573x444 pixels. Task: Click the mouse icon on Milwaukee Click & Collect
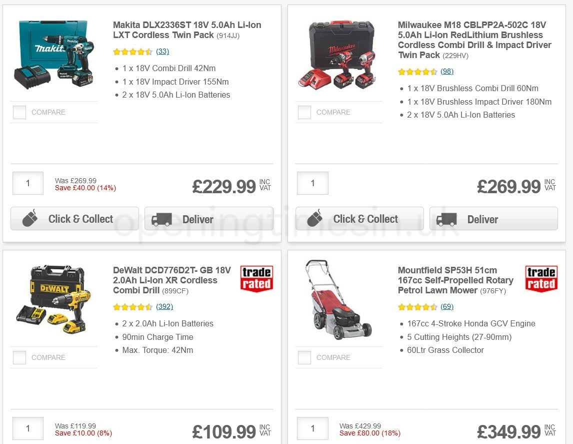coord(315,219)
